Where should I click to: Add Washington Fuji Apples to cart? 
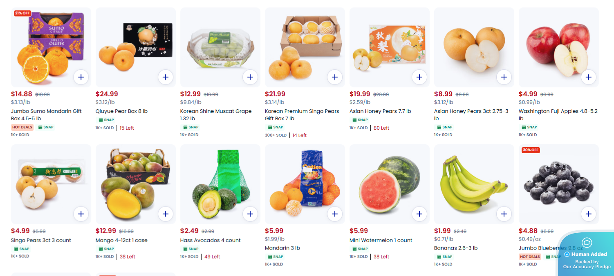point(589,77)
